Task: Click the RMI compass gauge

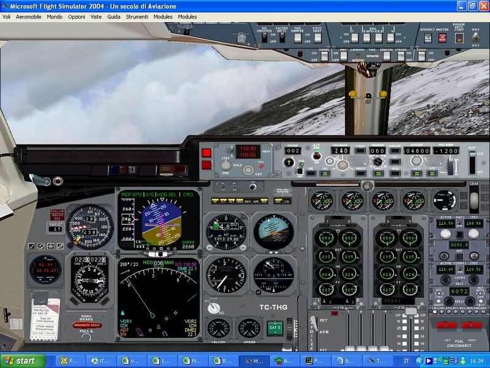Action: (x=89, y=280)
